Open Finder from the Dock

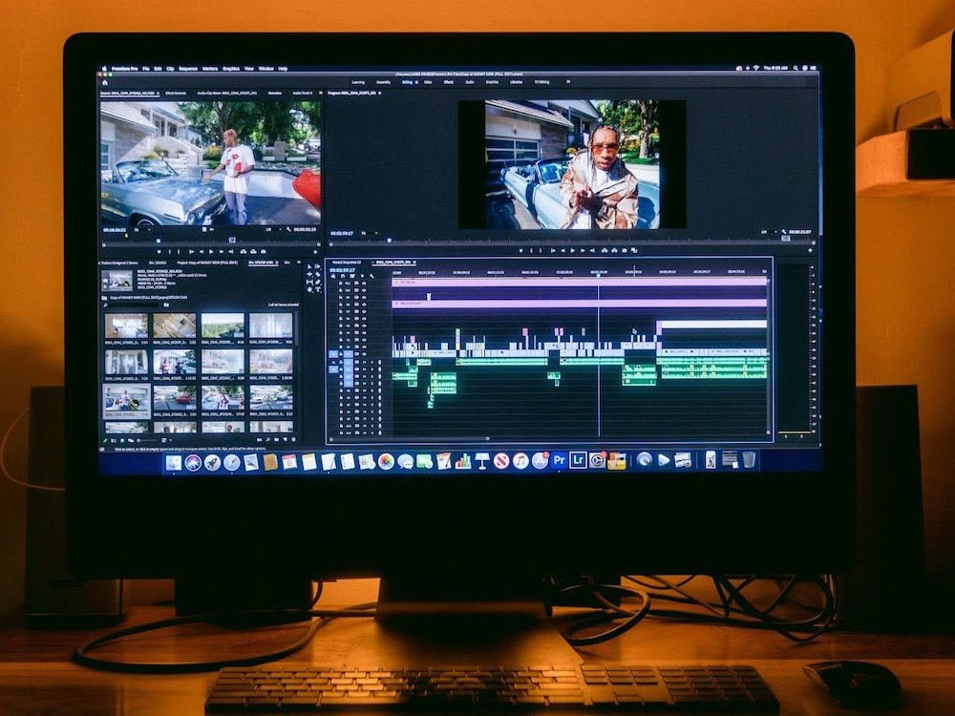(x=173, y=462)
